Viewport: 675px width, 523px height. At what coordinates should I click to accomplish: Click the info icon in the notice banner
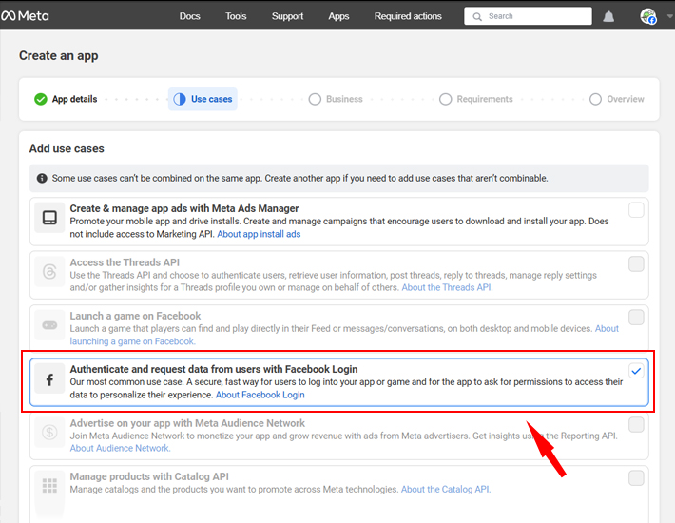42,178
